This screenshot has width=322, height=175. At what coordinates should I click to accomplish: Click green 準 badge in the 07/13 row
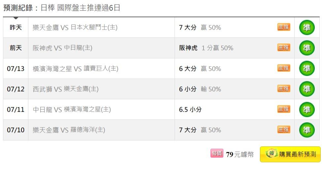click(x=307, y=68)
